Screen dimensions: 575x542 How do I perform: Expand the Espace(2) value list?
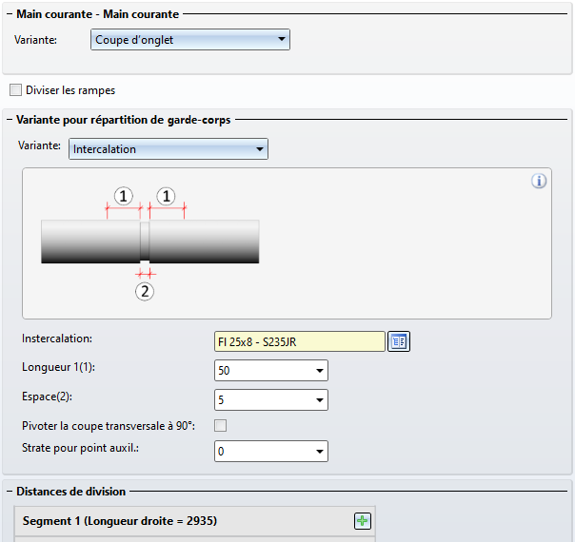[319, 400]
